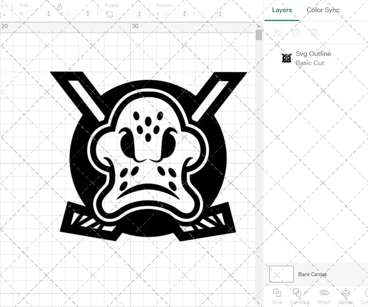Click the Attach icon
The image size is (368, 307).
point(324,292)
